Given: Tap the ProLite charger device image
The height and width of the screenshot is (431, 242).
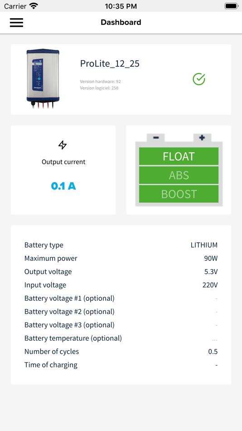Looking at the screenshot, I should [x=43, y=79].
